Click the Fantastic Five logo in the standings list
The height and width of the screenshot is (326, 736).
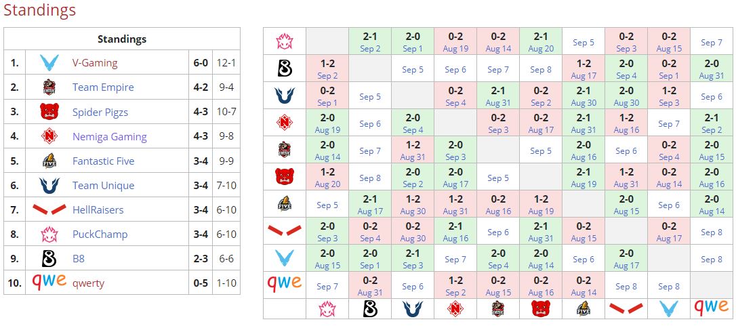pyautogui.click(x=48, y=161)
